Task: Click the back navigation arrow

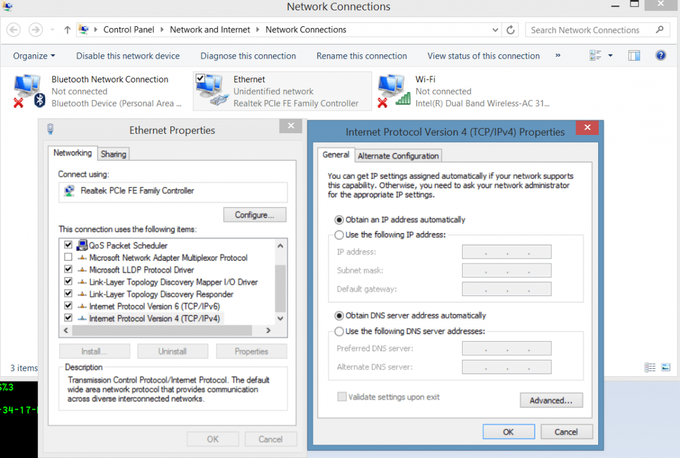Action: coord(13,29)
